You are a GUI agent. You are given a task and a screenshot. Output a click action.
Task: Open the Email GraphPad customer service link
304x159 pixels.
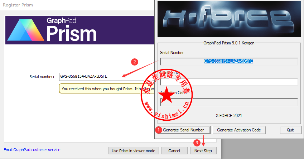tap(32, 150)
